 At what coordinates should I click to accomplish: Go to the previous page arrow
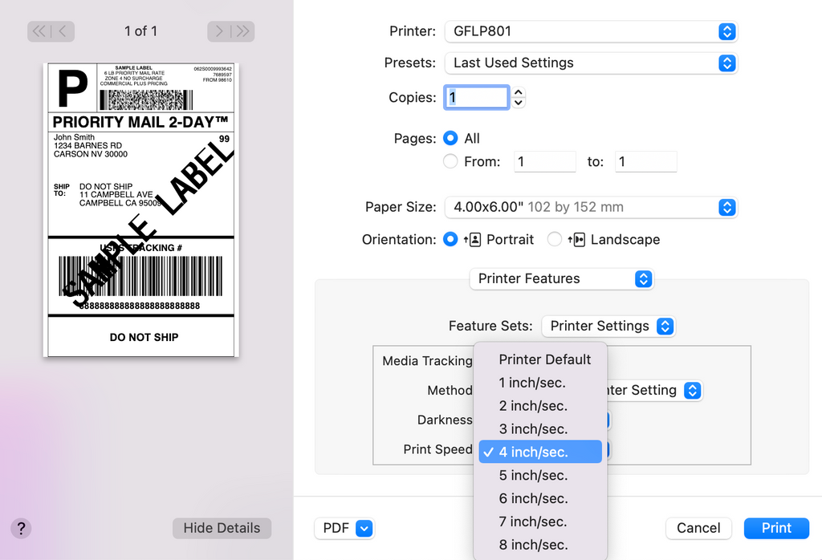[63, 31]
